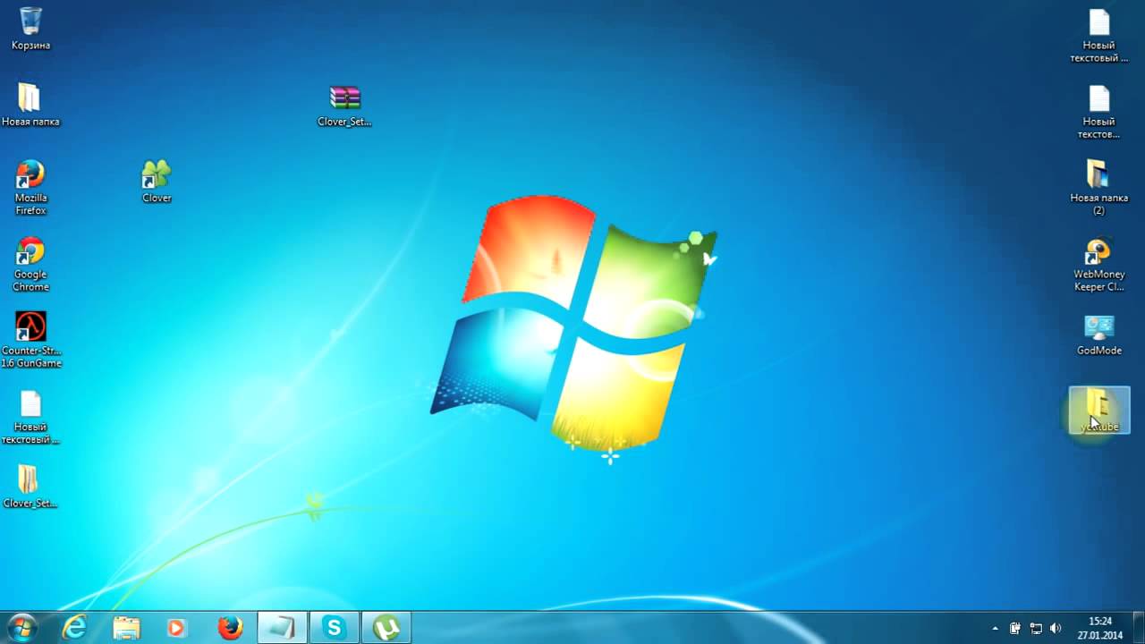
Task: Open the power tray icon
Action: [1015, 628]
